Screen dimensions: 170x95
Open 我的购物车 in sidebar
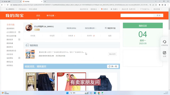(11, 28)
